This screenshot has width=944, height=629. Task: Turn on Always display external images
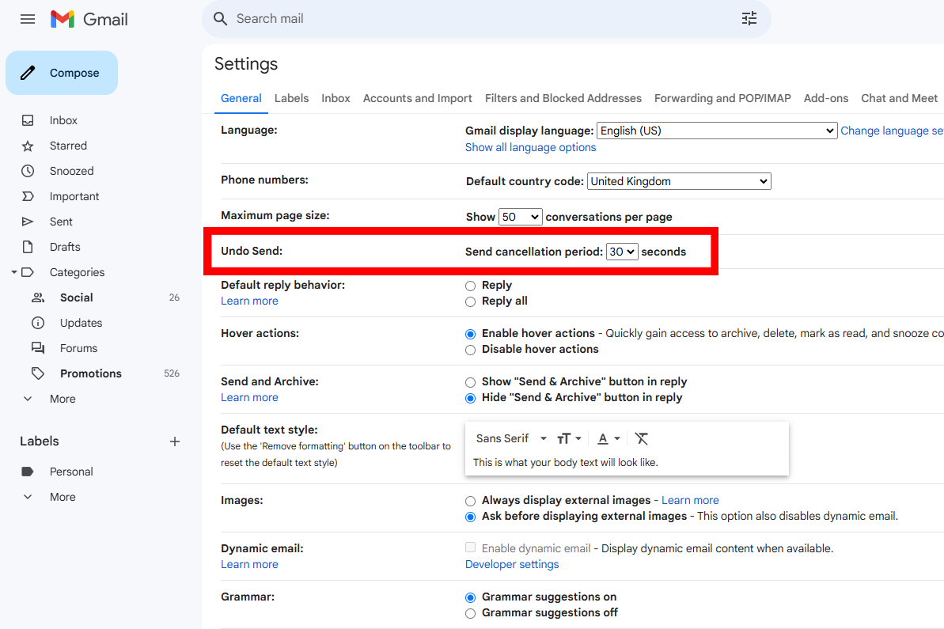[470, 501]
